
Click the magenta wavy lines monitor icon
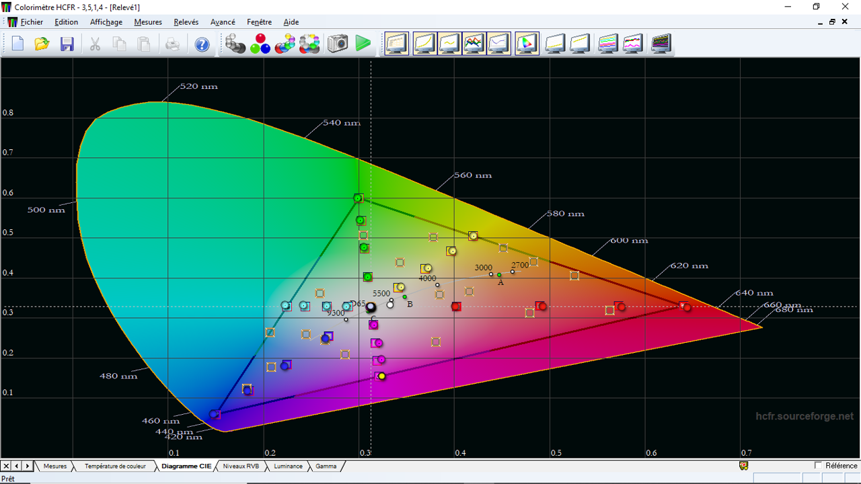[633, 44]
